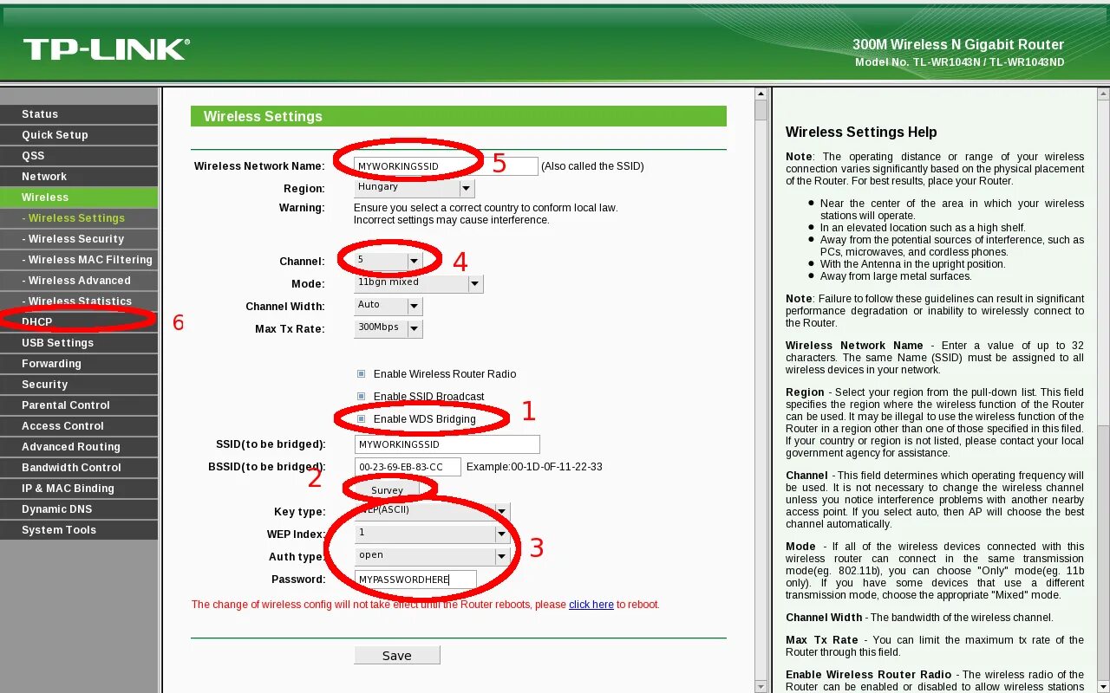
Task: Focus the Password input field
Action: coord(416,579)
